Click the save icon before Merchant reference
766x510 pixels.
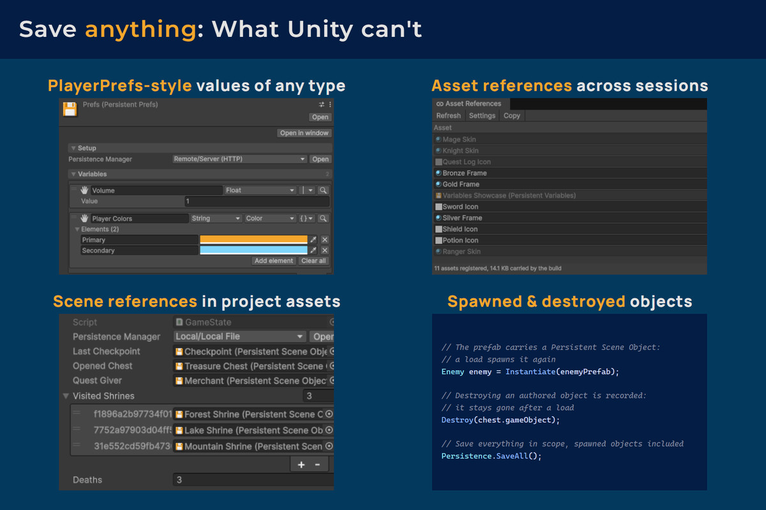[179, 381]
